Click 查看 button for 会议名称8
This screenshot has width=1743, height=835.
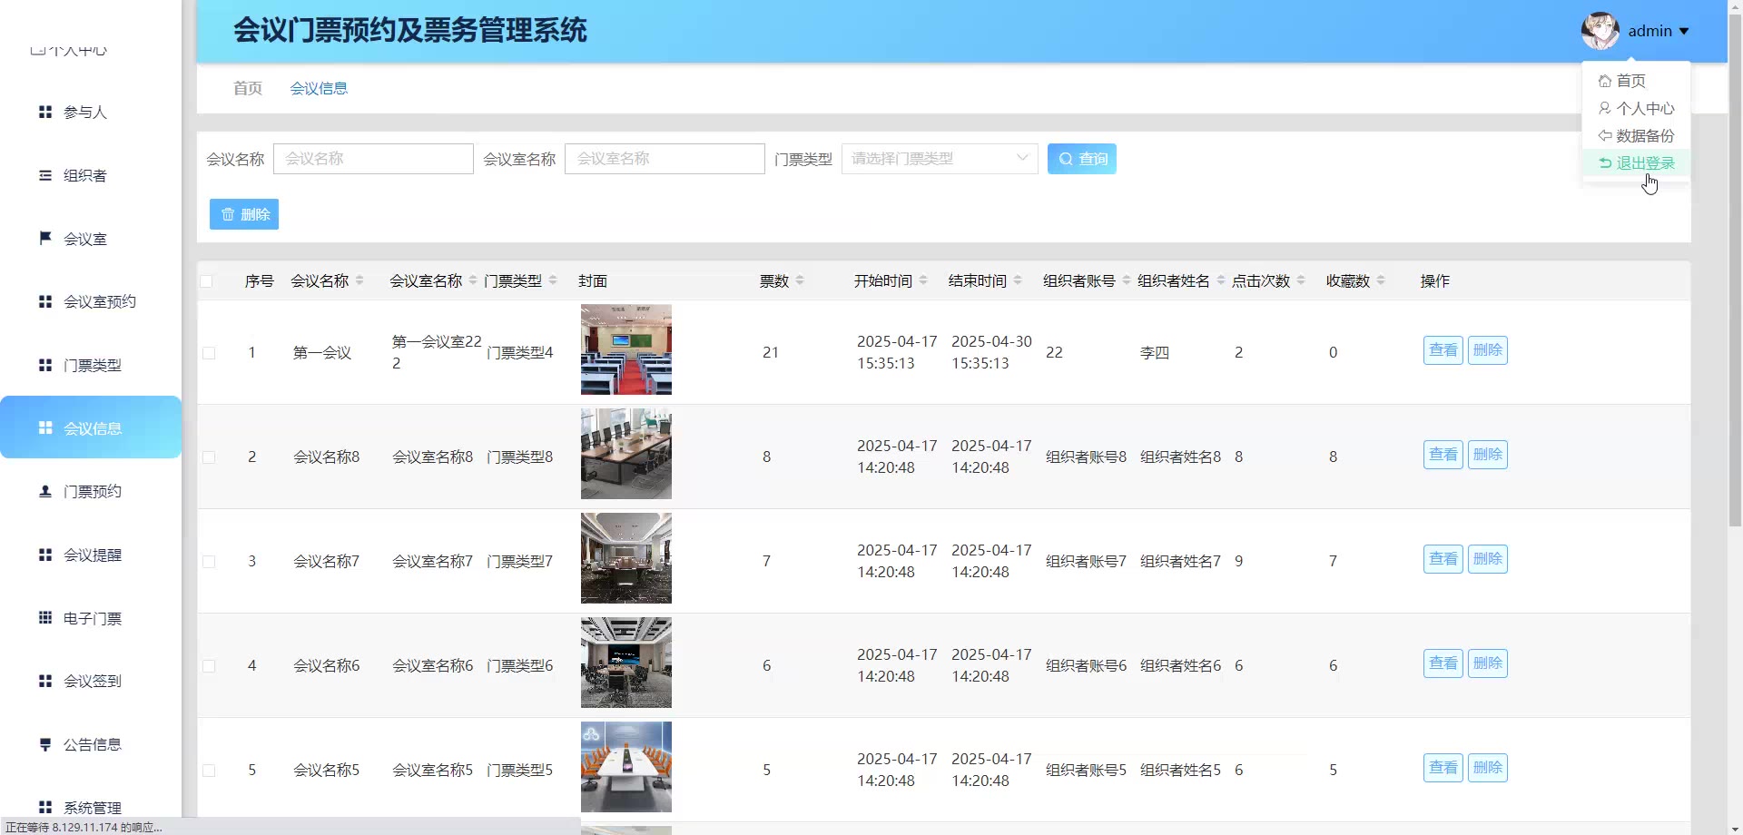1443,455
